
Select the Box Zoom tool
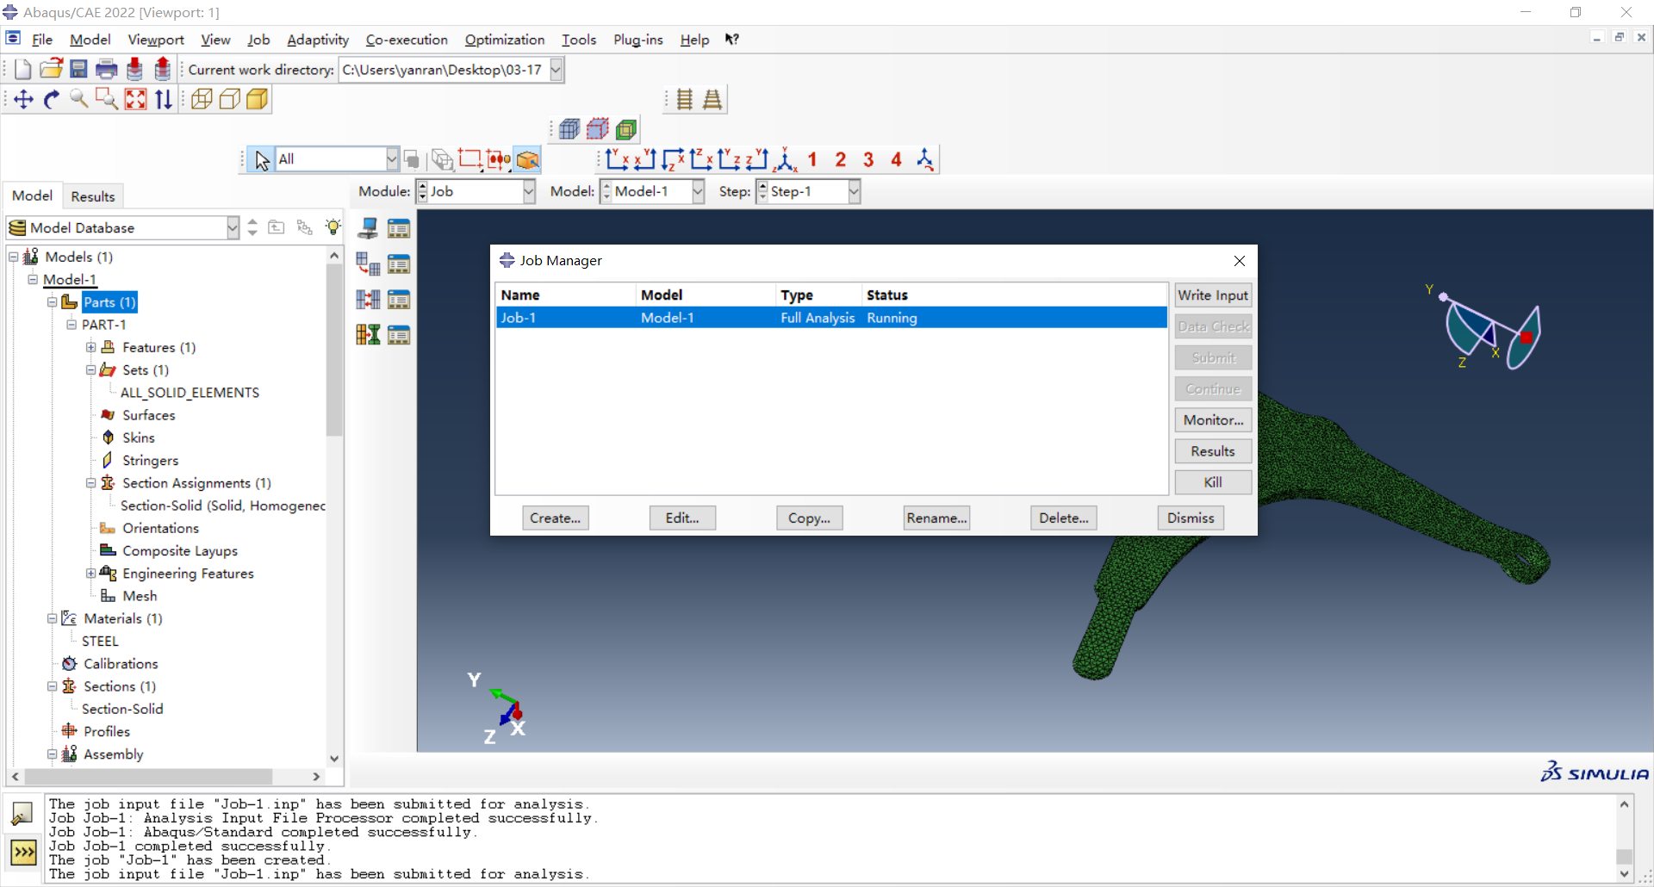click(x=107, y=100)
